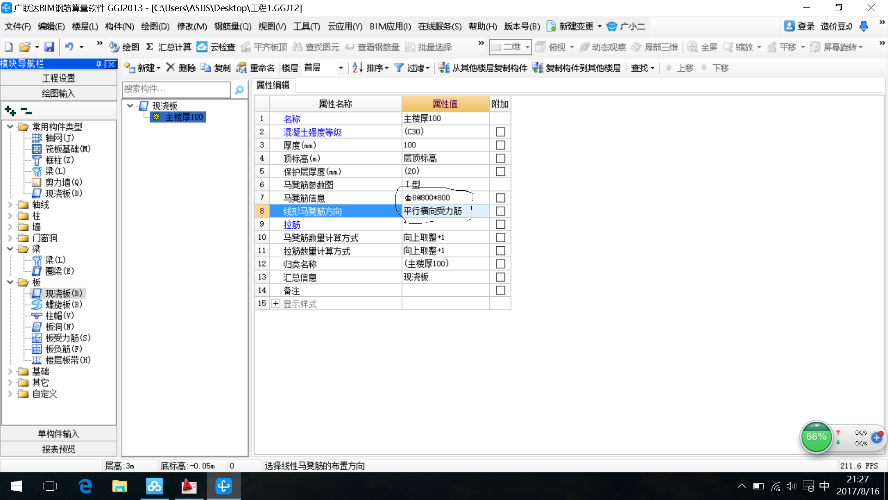Screen dimensions: 888x500
Task: Launch 云检查 cloud check
Action: pos(216,47)
